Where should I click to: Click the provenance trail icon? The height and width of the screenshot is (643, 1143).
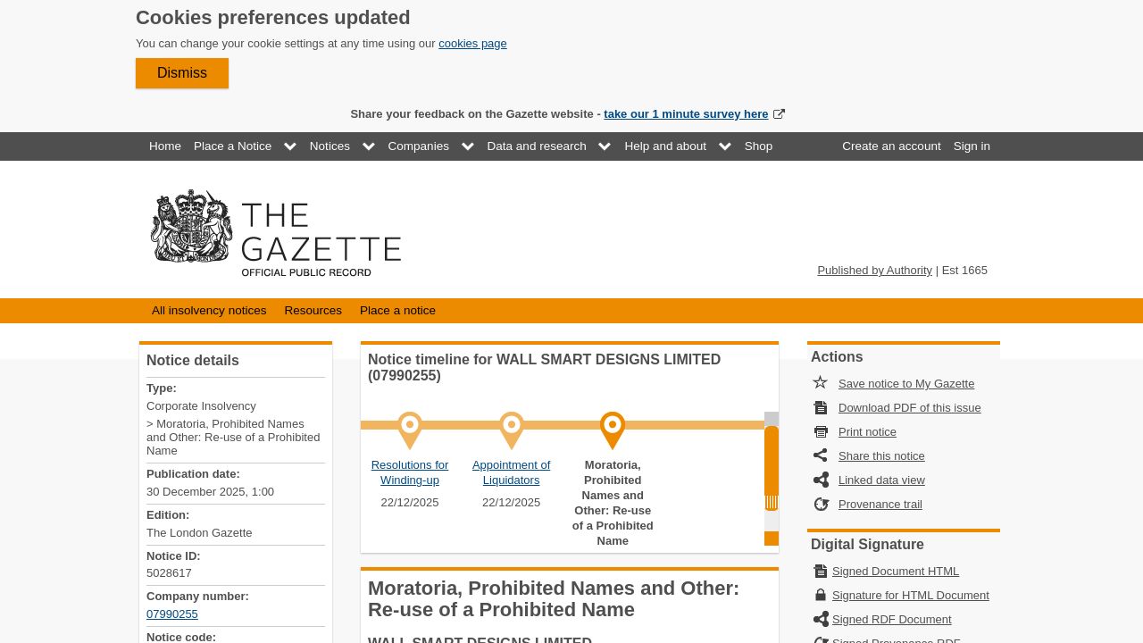pos(821,504)
